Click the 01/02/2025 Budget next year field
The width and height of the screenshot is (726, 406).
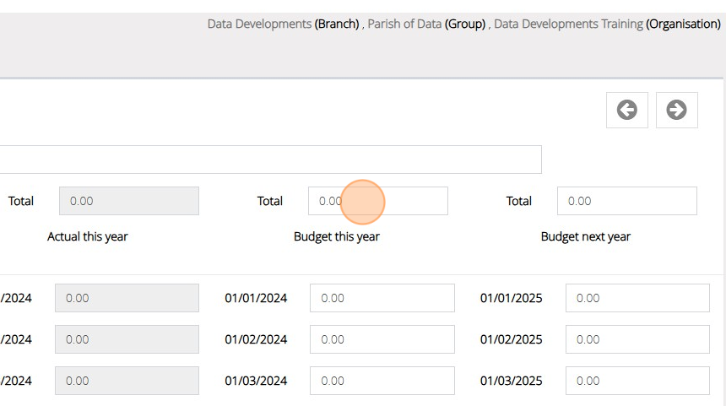pos(637,339)
